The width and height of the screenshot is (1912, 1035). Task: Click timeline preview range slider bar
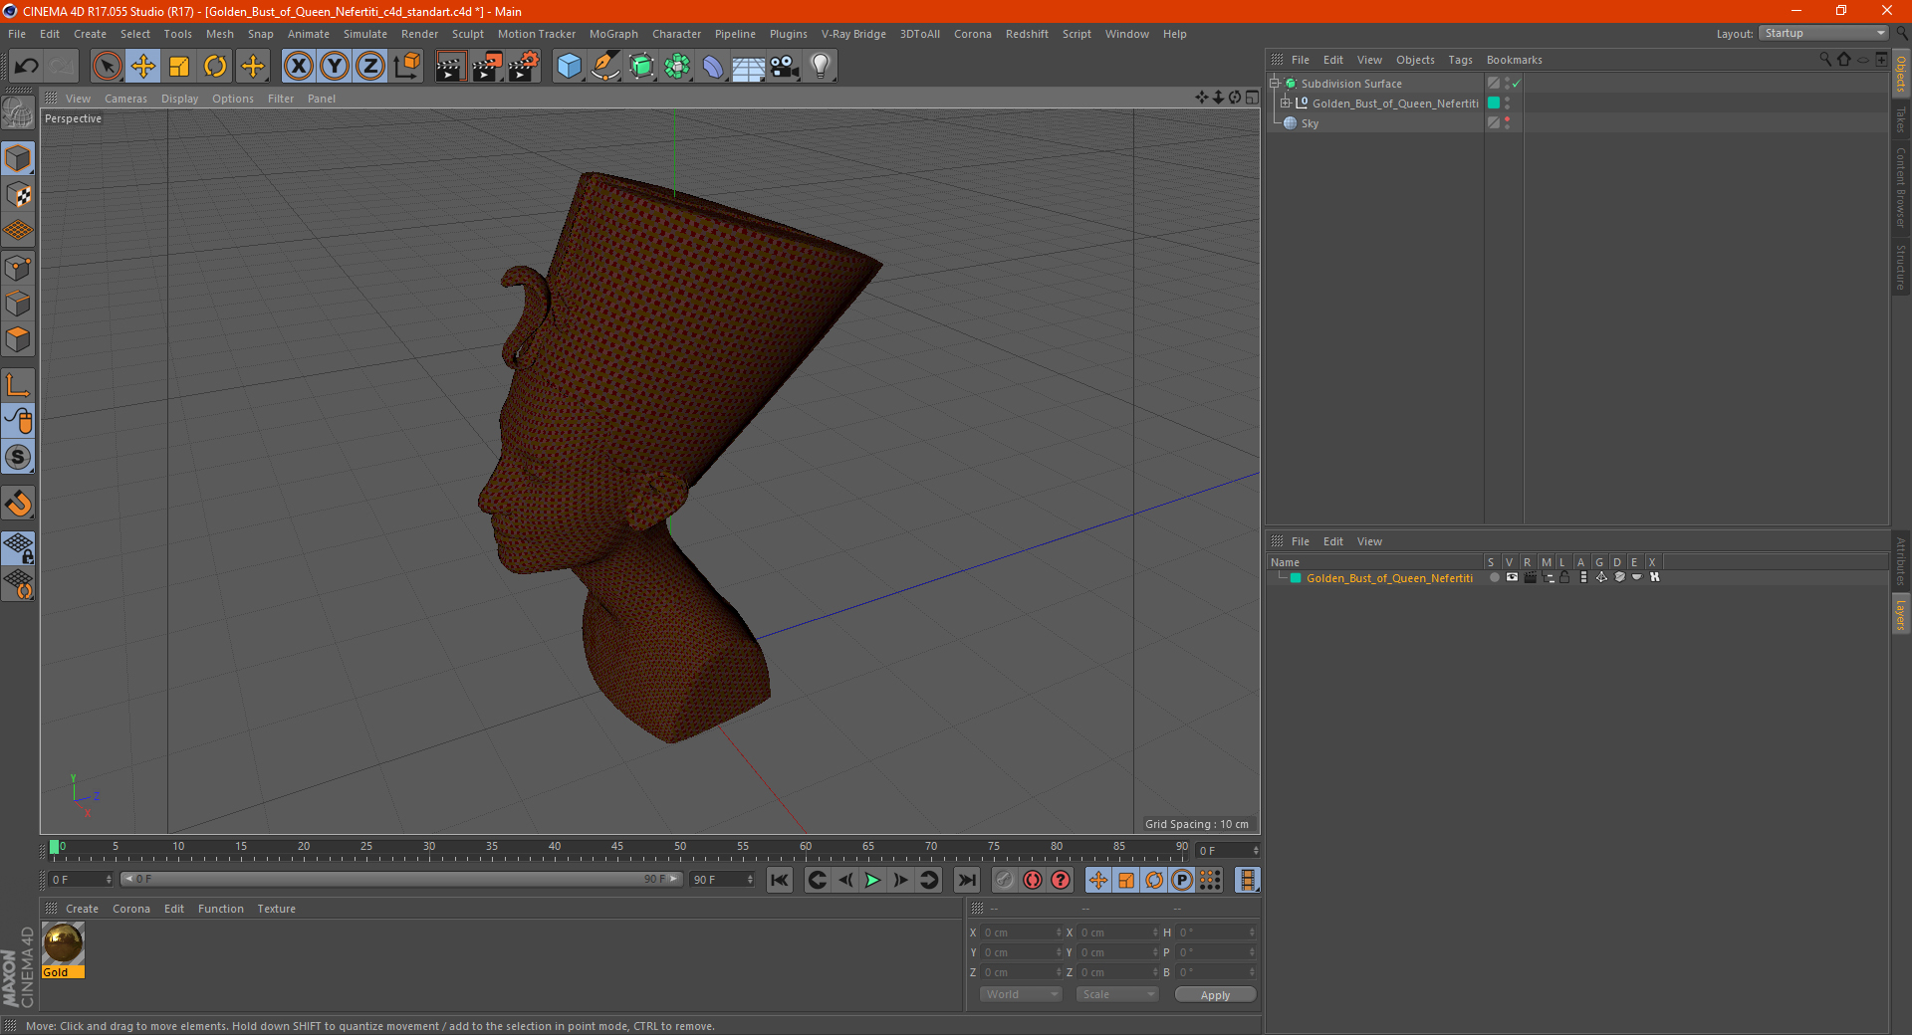point(401,879)
